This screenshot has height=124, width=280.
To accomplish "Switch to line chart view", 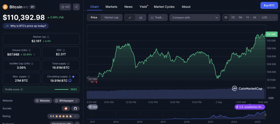I will pos(130,17).
